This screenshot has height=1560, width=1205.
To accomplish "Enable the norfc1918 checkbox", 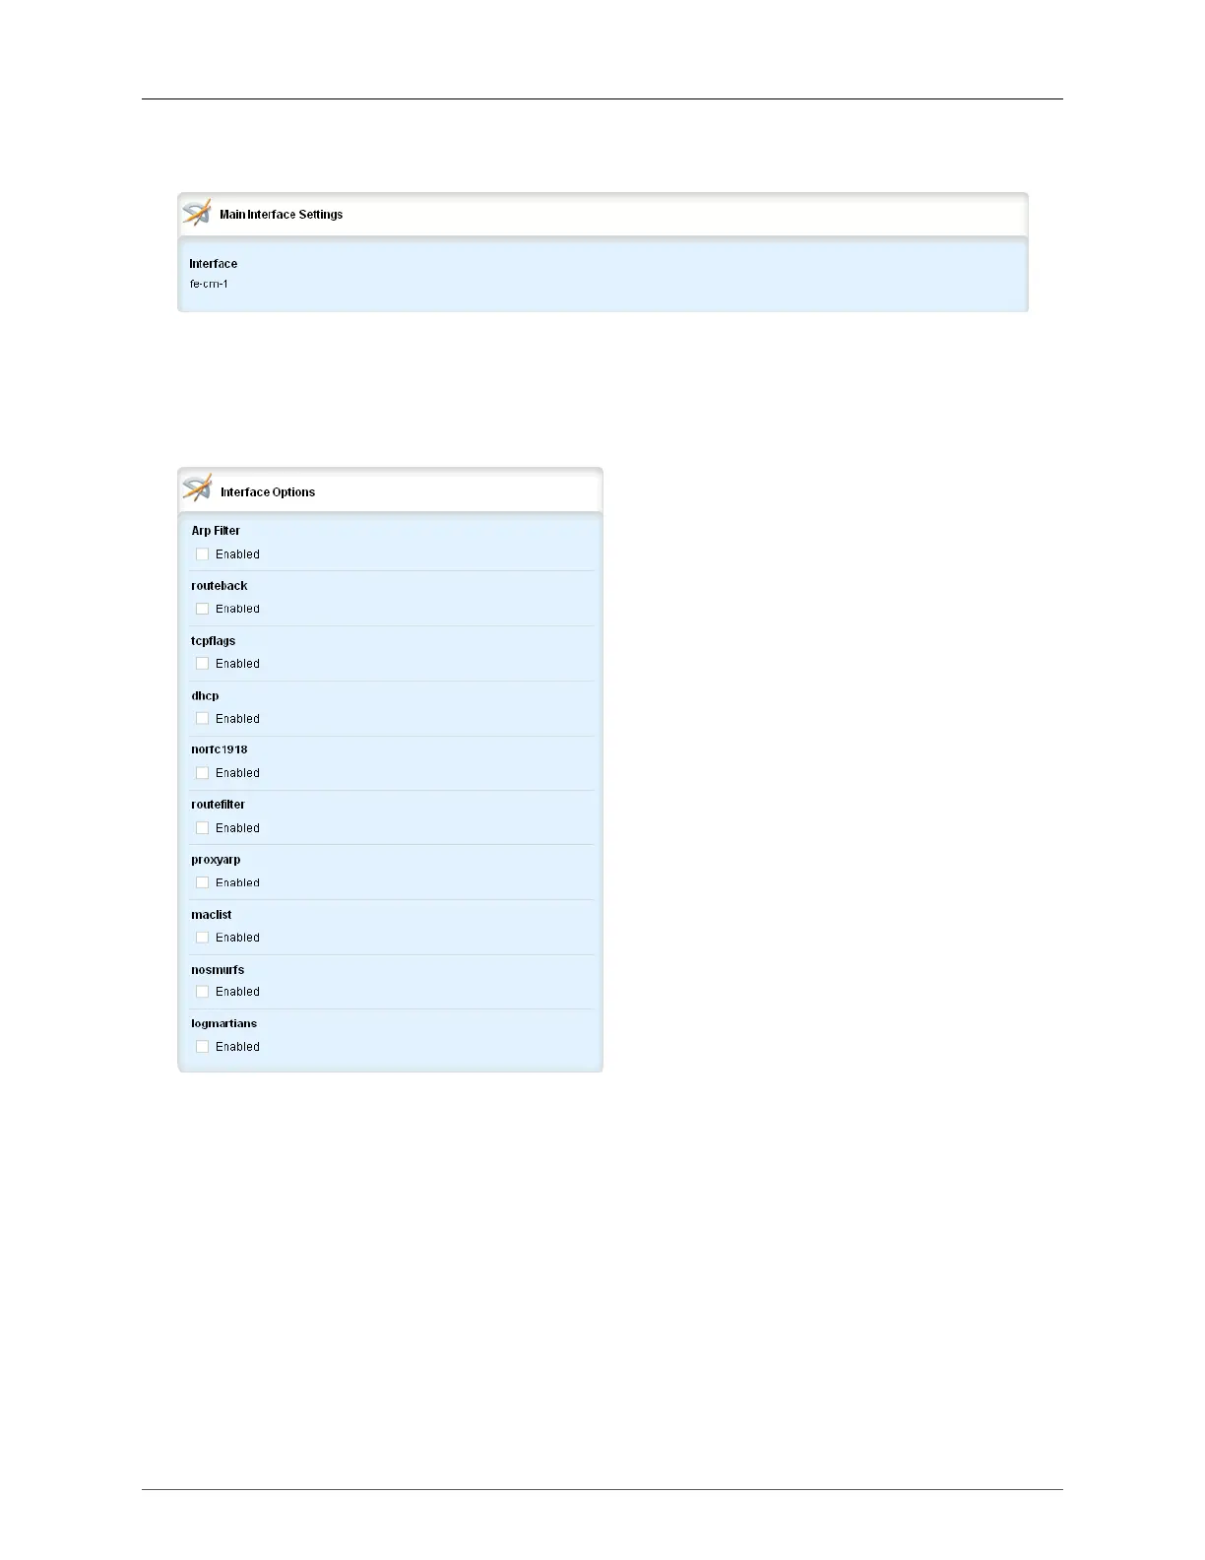I will (x=202, y=773).
